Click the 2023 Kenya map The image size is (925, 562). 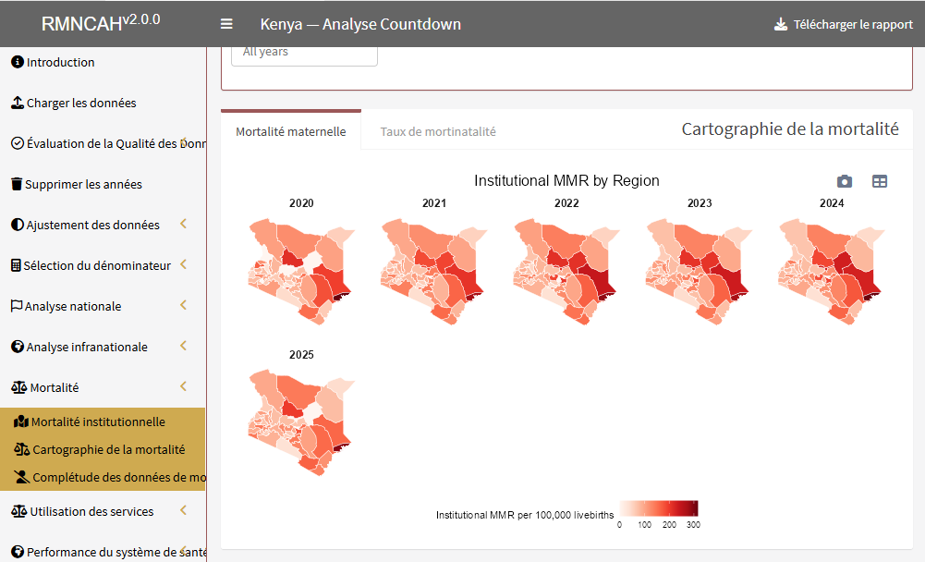click(700, 271)
